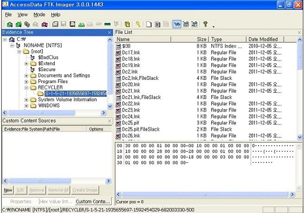Toggle automatic file view glasses icon

click(x=176, y=24)
